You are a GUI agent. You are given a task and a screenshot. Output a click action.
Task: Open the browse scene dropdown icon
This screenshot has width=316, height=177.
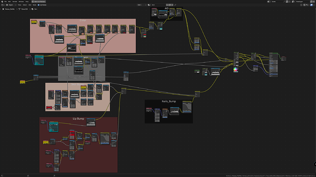click(x=269, y=1)
